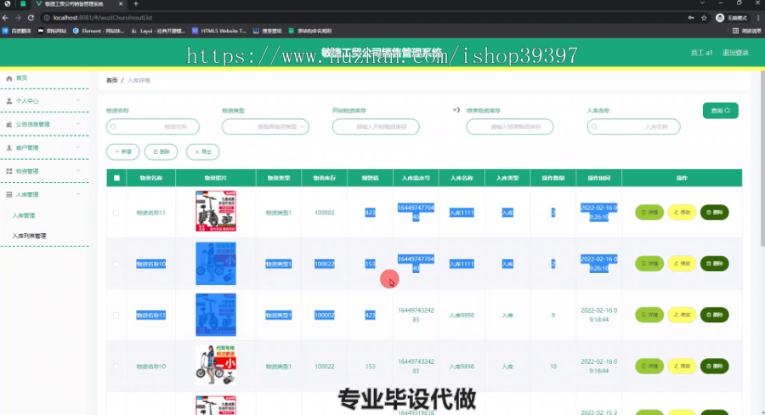Viewport: 765px width, 415px height.
Task: Click the 客户管理 user icon
Action: [x=8, y=148]
